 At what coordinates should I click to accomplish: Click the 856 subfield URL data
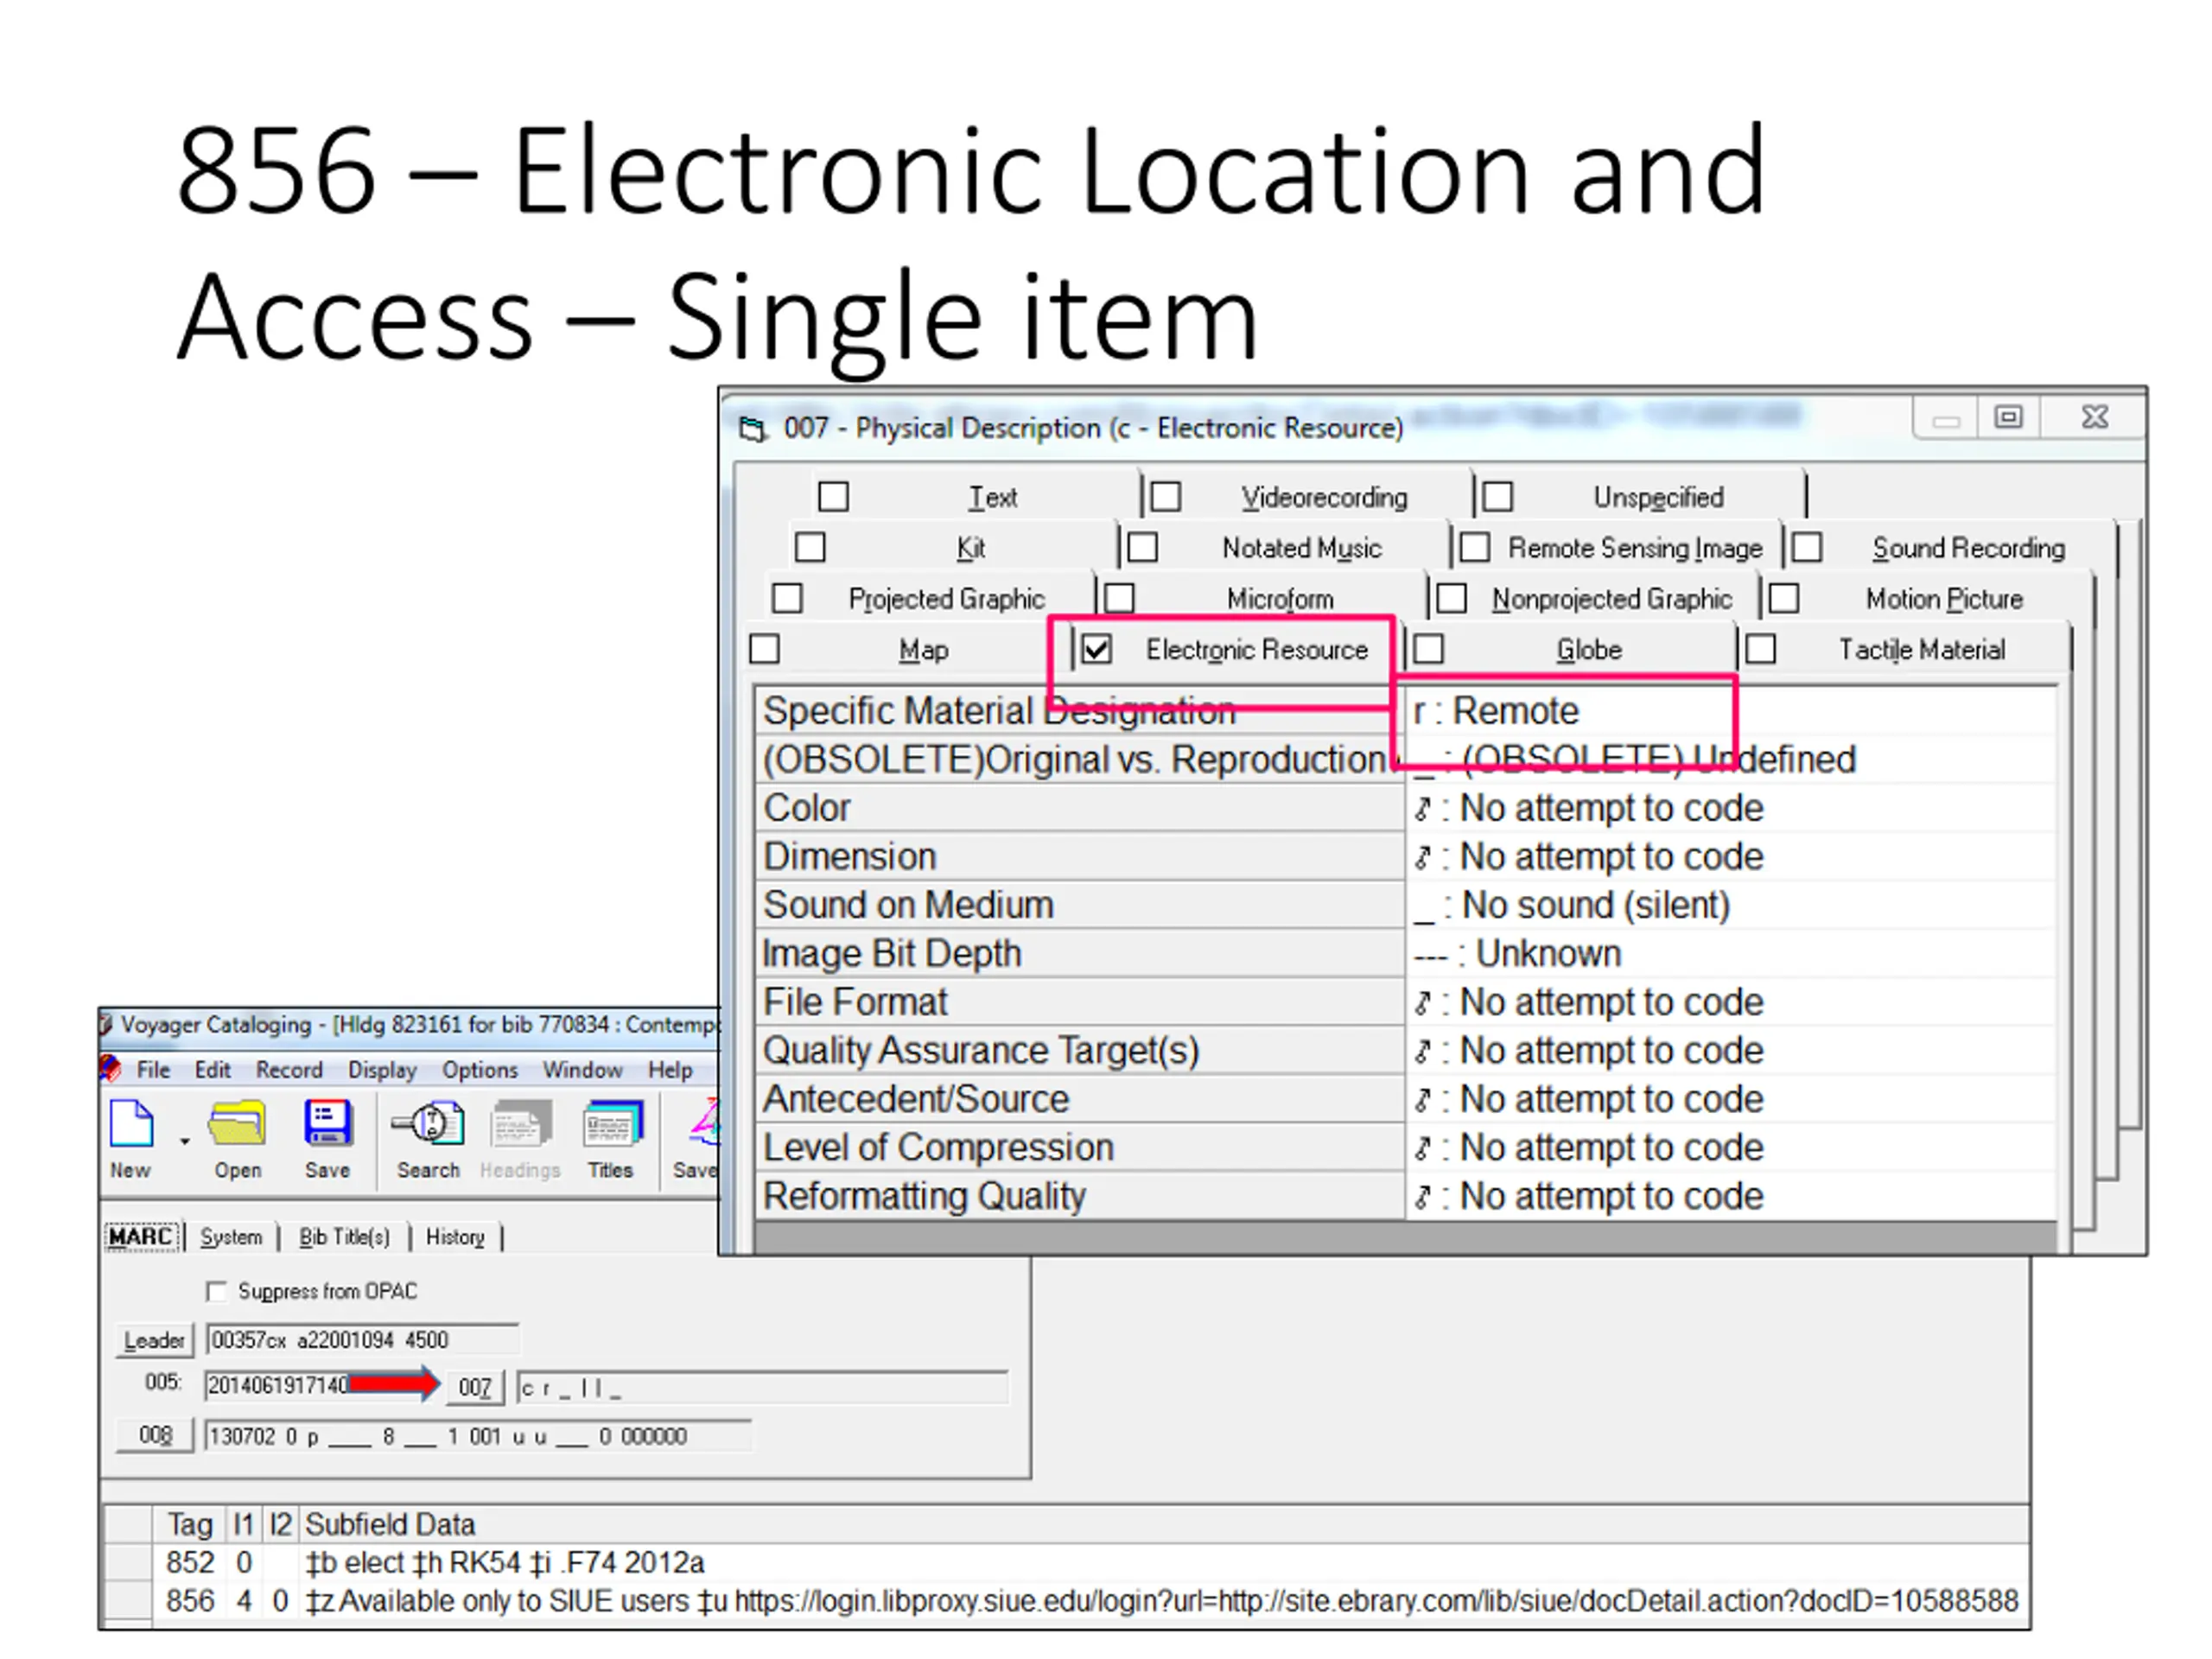[x=1376, y=1602]
